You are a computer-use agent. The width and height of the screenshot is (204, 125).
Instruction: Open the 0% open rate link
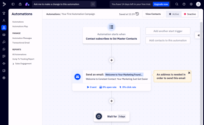108,87
